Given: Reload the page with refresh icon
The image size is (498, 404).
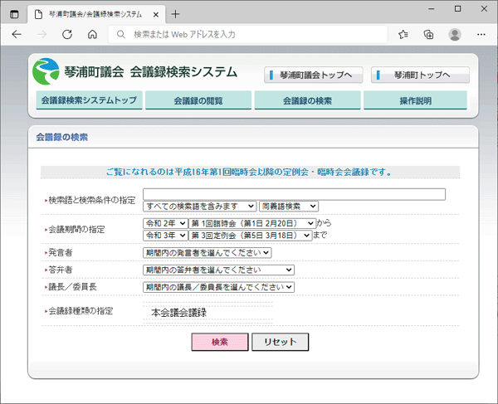Looking at the screenshot, I should [x=67, y=34].
